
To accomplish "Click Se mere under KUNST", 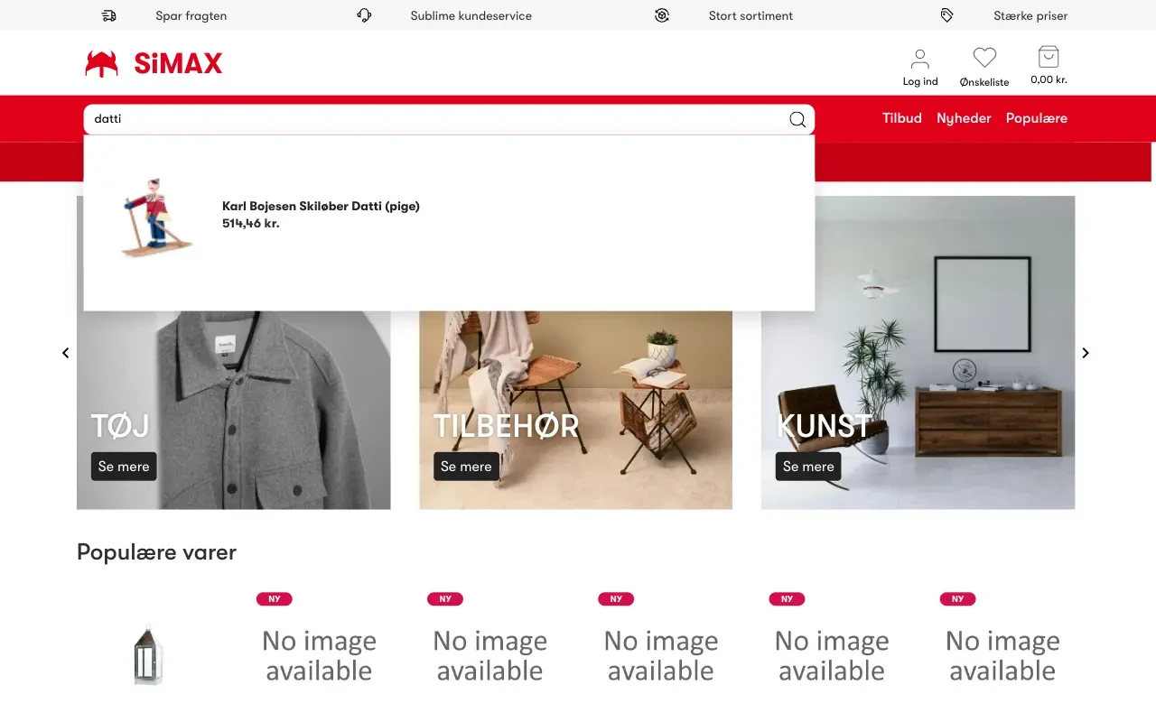I will (807, 467).
